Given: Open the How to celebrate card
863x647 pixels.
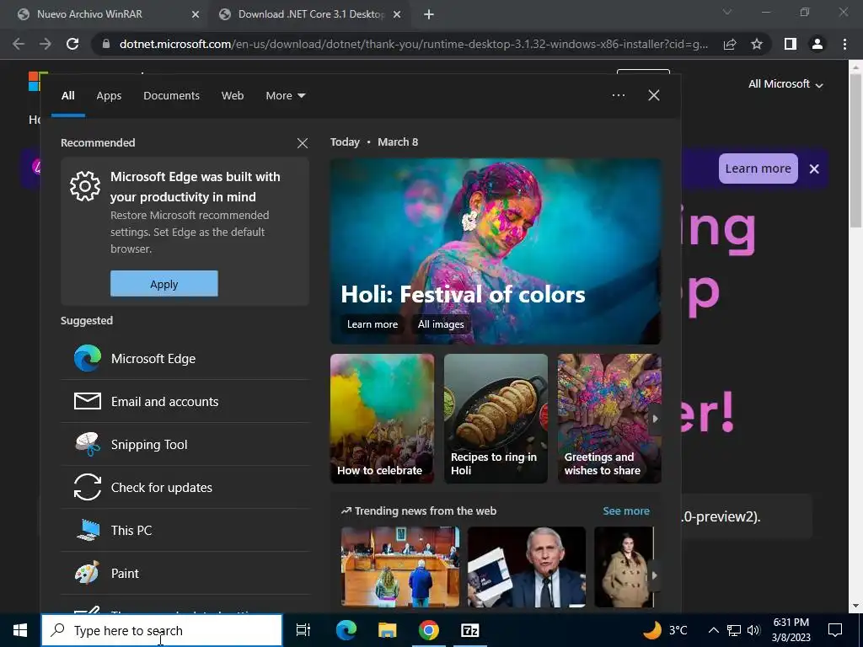Looking at the screenshot, I should [x=382, y=419].
